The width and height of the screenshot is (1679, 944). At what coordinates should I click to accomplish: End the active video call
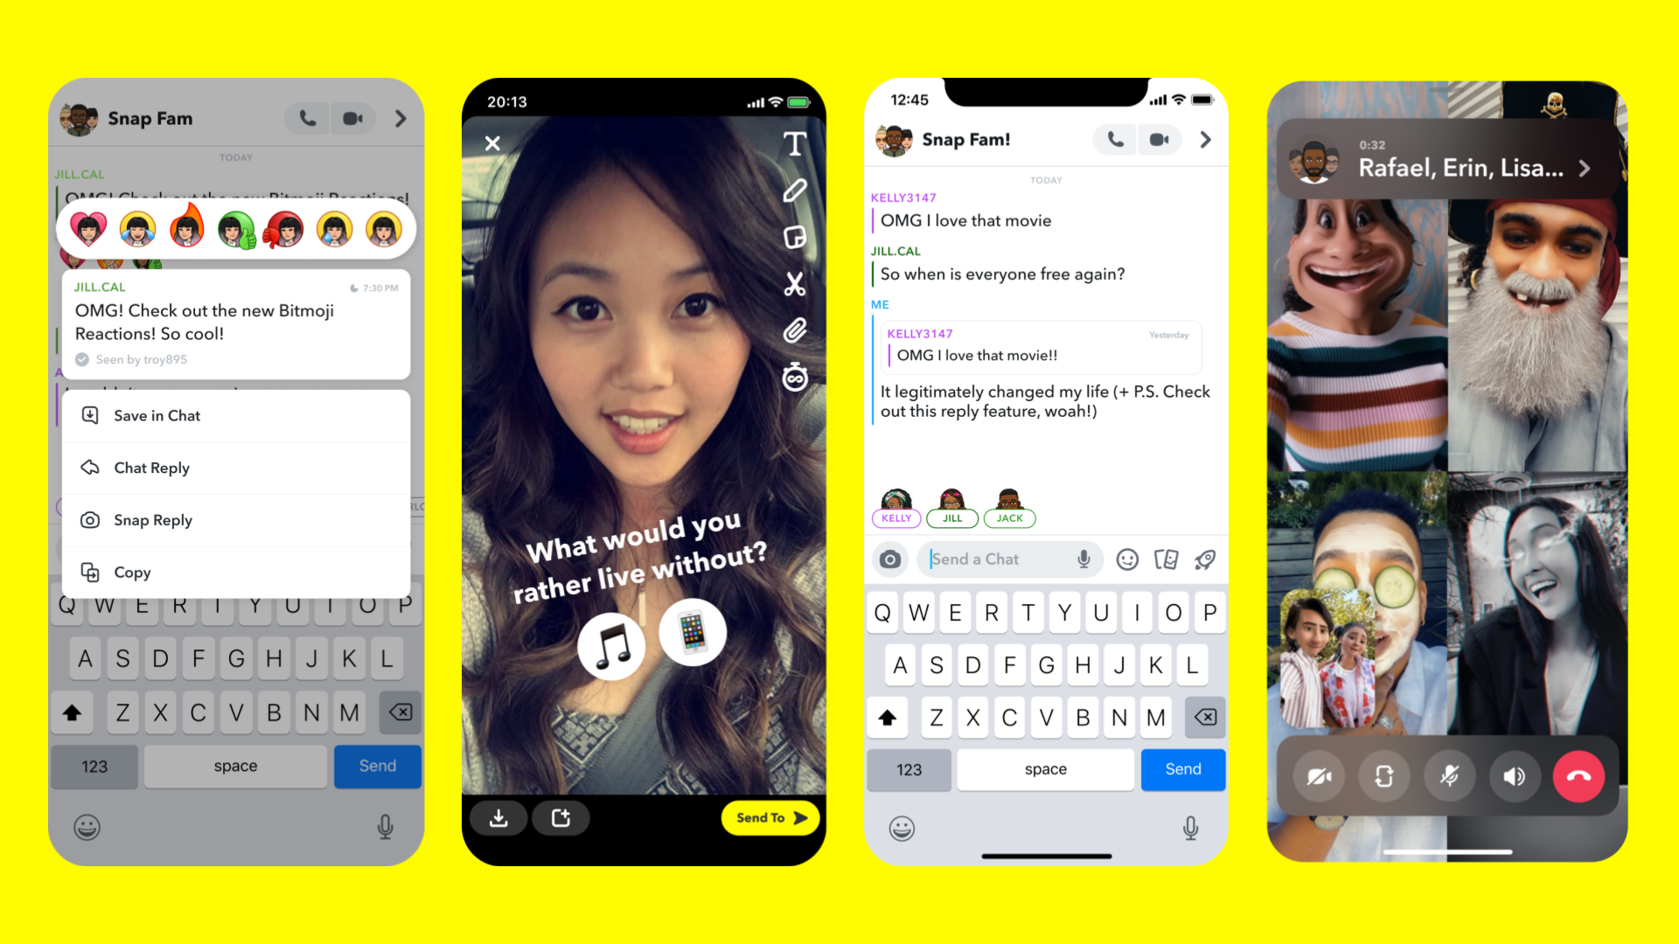(1578, 775)
